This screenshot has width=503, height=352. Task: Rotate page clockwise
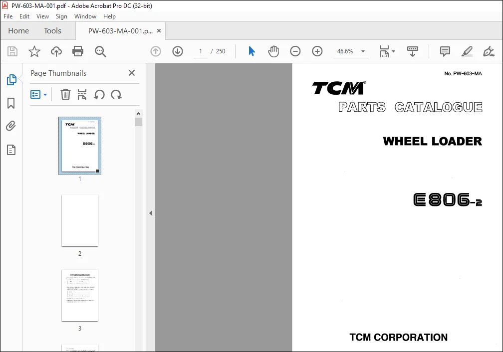point(116,95)
